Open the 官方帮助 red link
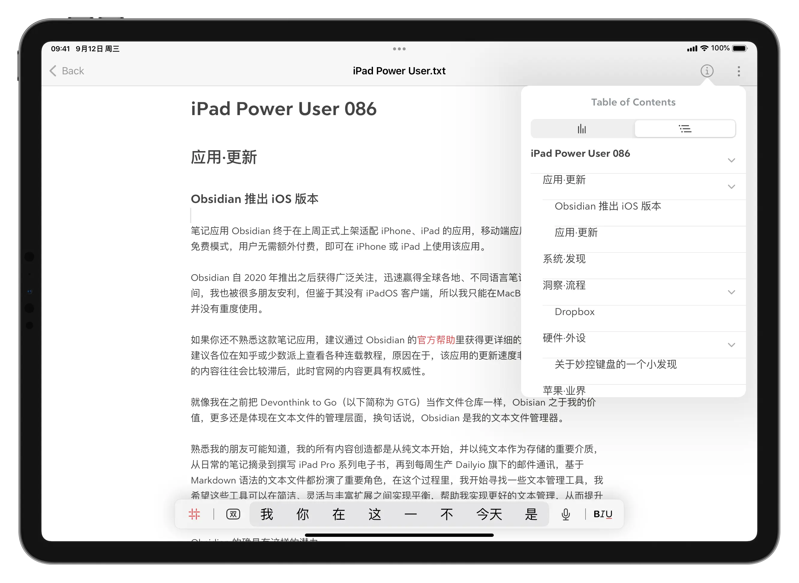Viewport: 799px width, 583px height. pos(436,340)
